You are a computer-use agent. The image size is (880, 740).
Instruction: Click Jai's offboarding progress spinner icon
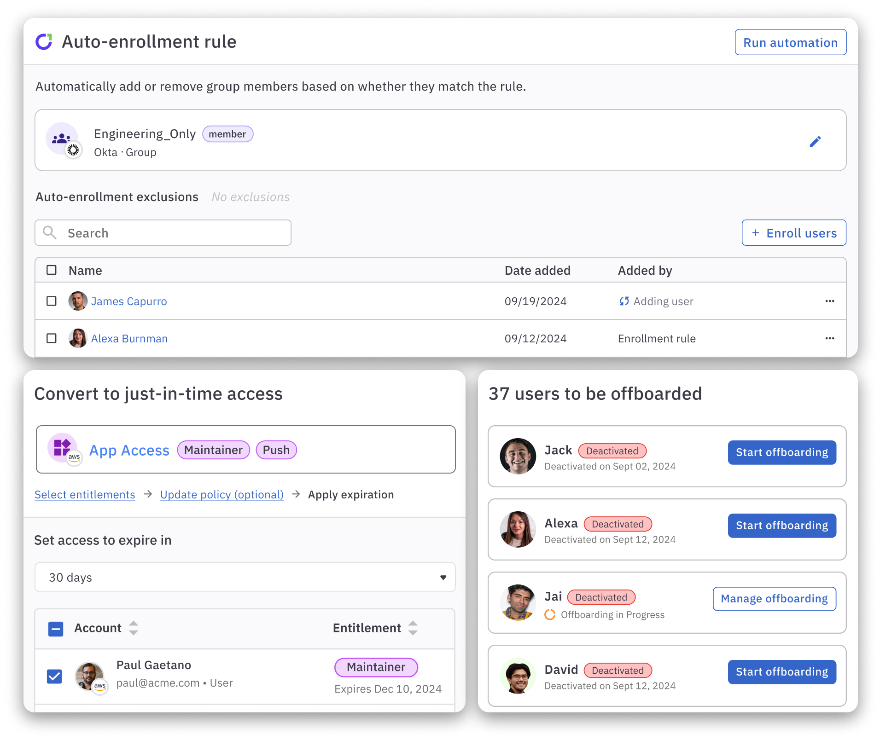click(550, 615)
